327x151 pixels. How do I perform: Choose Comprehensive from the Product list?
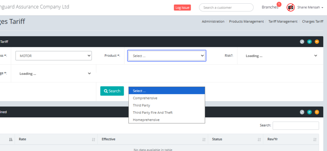145,98
